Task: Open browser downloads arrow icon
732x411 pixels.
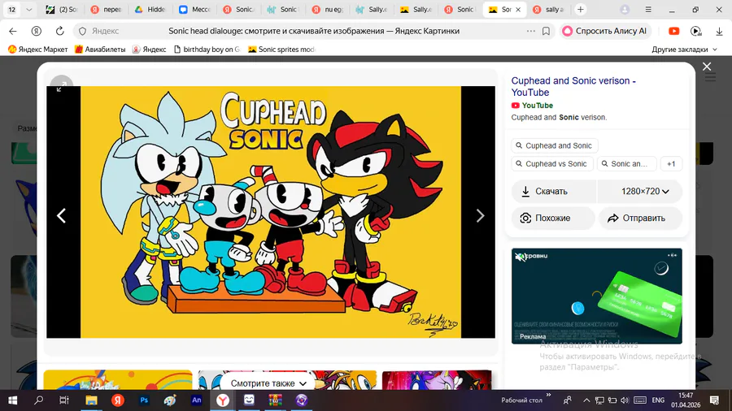Action: (x=719, y=31)
